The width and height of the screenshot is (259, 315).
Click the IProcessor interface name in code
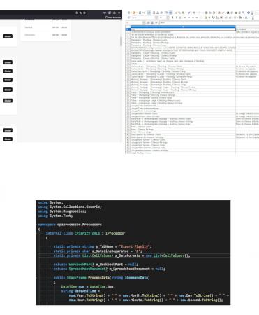tap(115, 233)
